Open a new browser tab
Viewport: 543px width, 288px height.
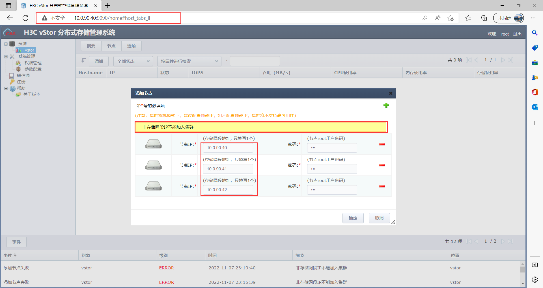(x=108, y=5)
